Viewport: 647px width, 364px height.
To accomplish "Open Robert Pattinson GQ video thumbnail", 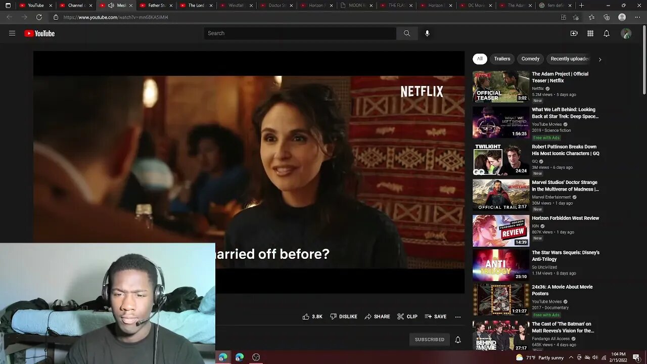I will [501, 160].
